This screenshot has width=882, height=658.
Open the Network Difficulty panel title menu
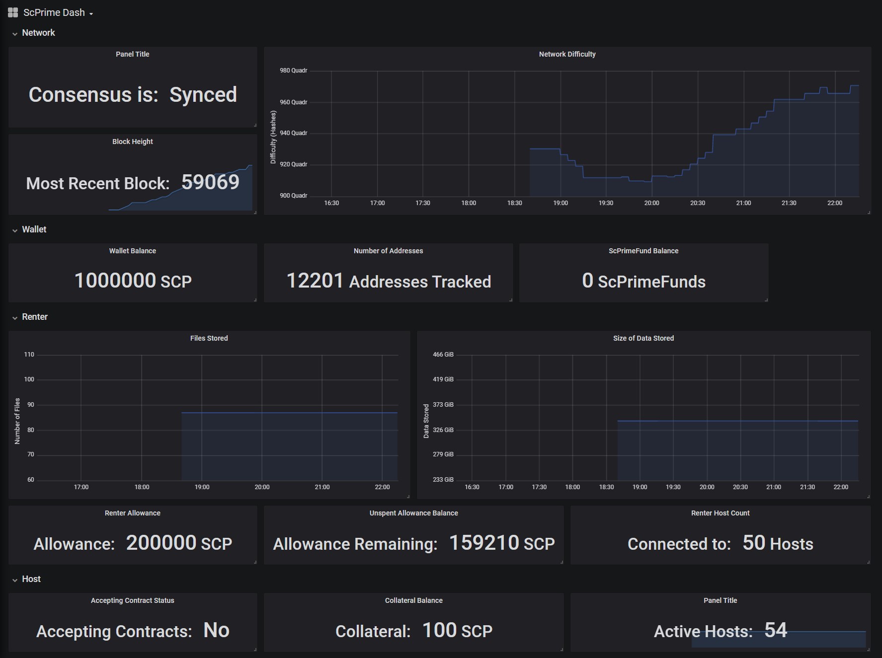pyautogui.click(x=567, y=54)
